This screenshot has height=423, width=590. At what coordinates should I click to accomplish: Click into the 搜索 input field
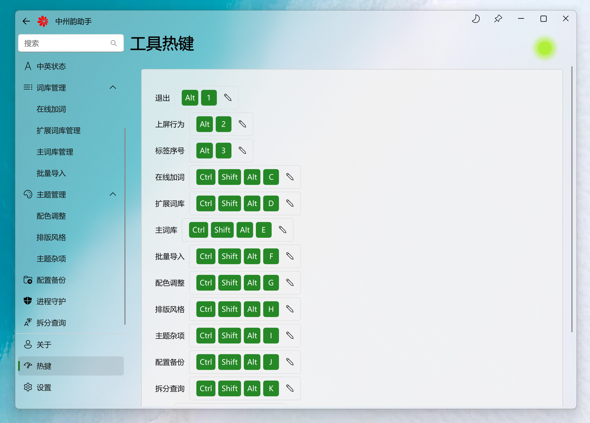click(x=65, y=43)
